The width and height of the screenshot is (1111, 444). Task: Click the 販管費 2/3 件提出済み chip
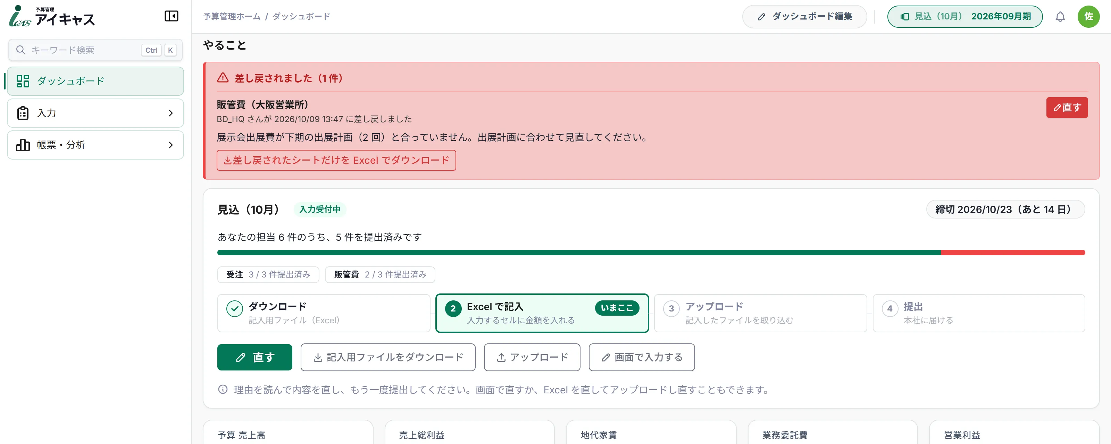[380, 275]
